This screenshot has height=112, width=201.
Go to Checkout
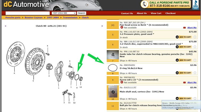[x=171, y=13]
